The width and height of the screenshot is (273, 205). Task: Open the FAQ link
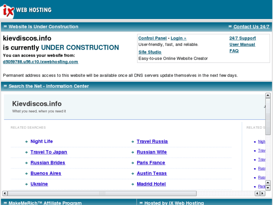click(x=234, y=51)
